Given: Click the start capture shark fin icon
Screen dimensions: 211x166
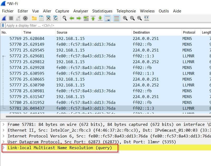Looking at the screenshot, I should 4,18.
